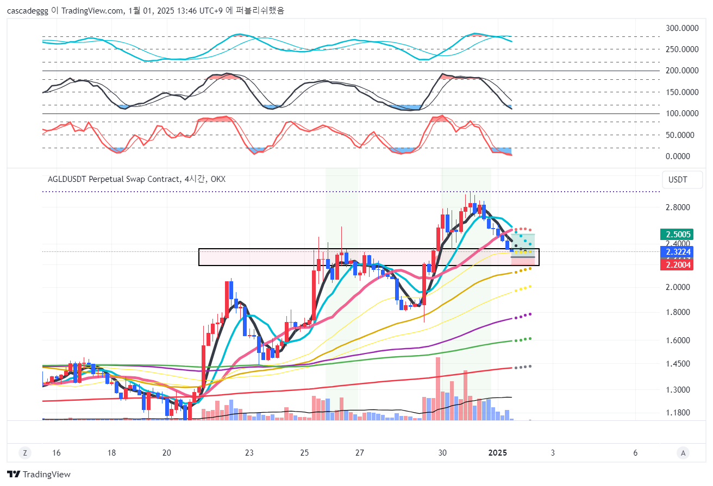Click the 1.4500 price axis value
The width and height of the screenshot is (713, 486).
[x=677, y=364]
